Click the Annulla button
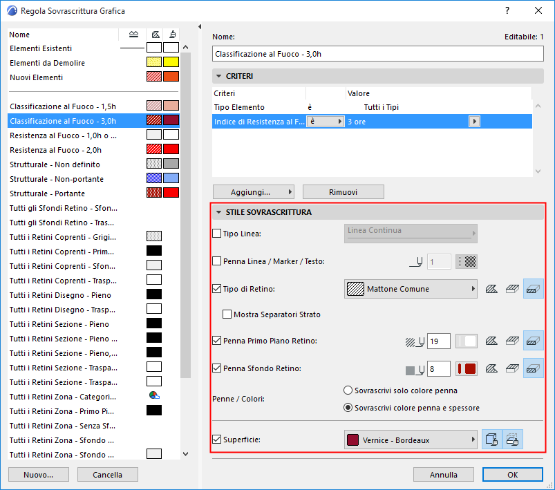 [x=444, y=474]
